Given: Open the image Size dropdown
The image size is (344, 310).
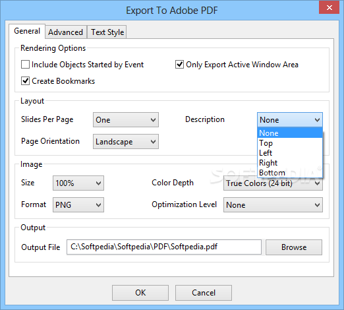Looking at the screenshot, I should coord(78,183).
